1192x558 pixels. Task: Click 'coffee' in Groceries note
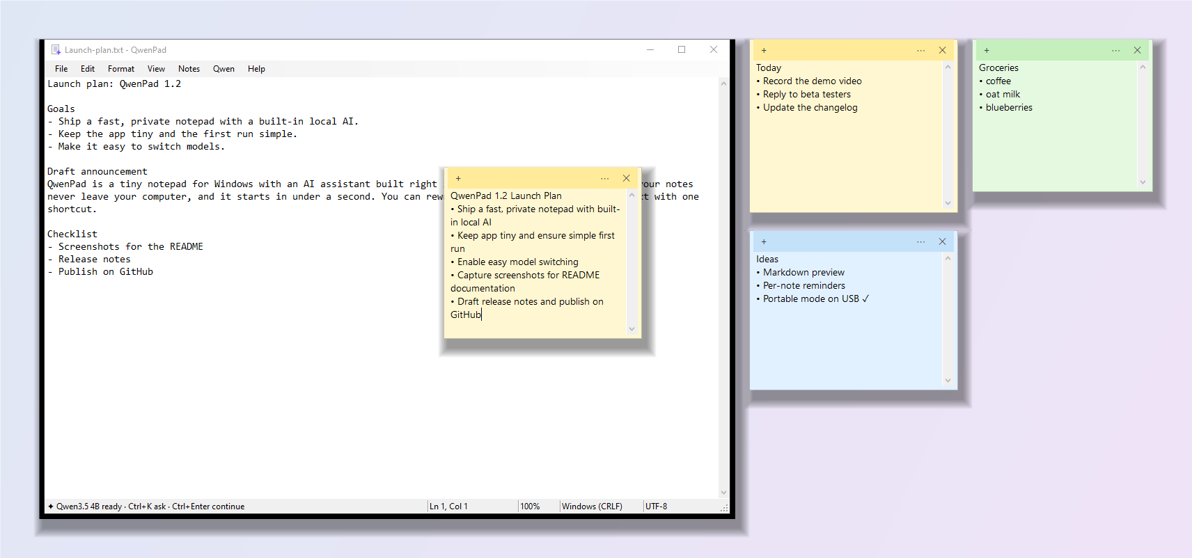998,81
